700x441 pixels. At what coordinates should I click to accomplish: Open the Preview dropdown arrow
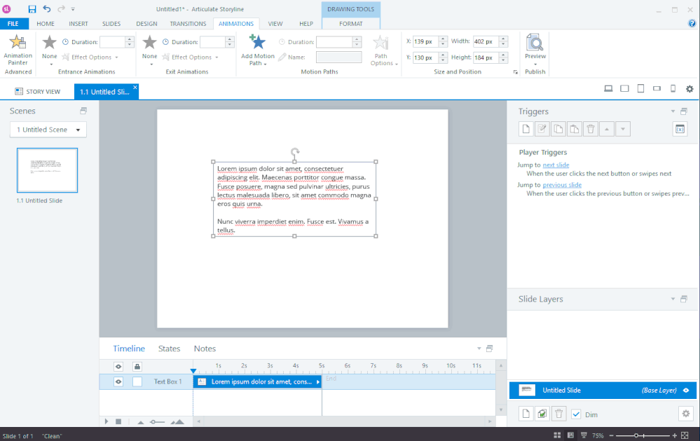535,65
